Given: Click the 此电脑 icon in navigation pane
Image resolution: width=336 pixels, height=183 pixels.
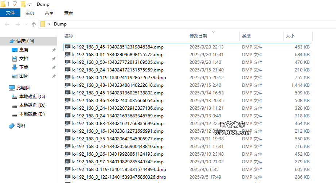Looking at the screenshot, I should click(12, 88).
